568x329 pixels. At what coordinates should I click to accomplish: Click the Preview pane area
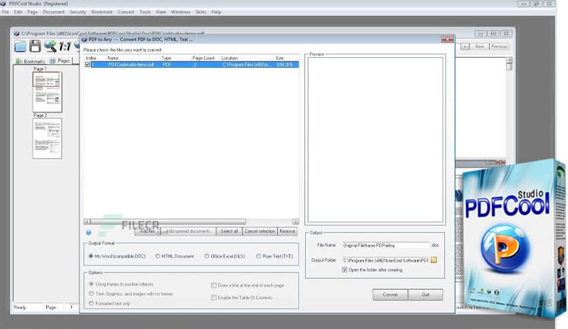point(375,139)
